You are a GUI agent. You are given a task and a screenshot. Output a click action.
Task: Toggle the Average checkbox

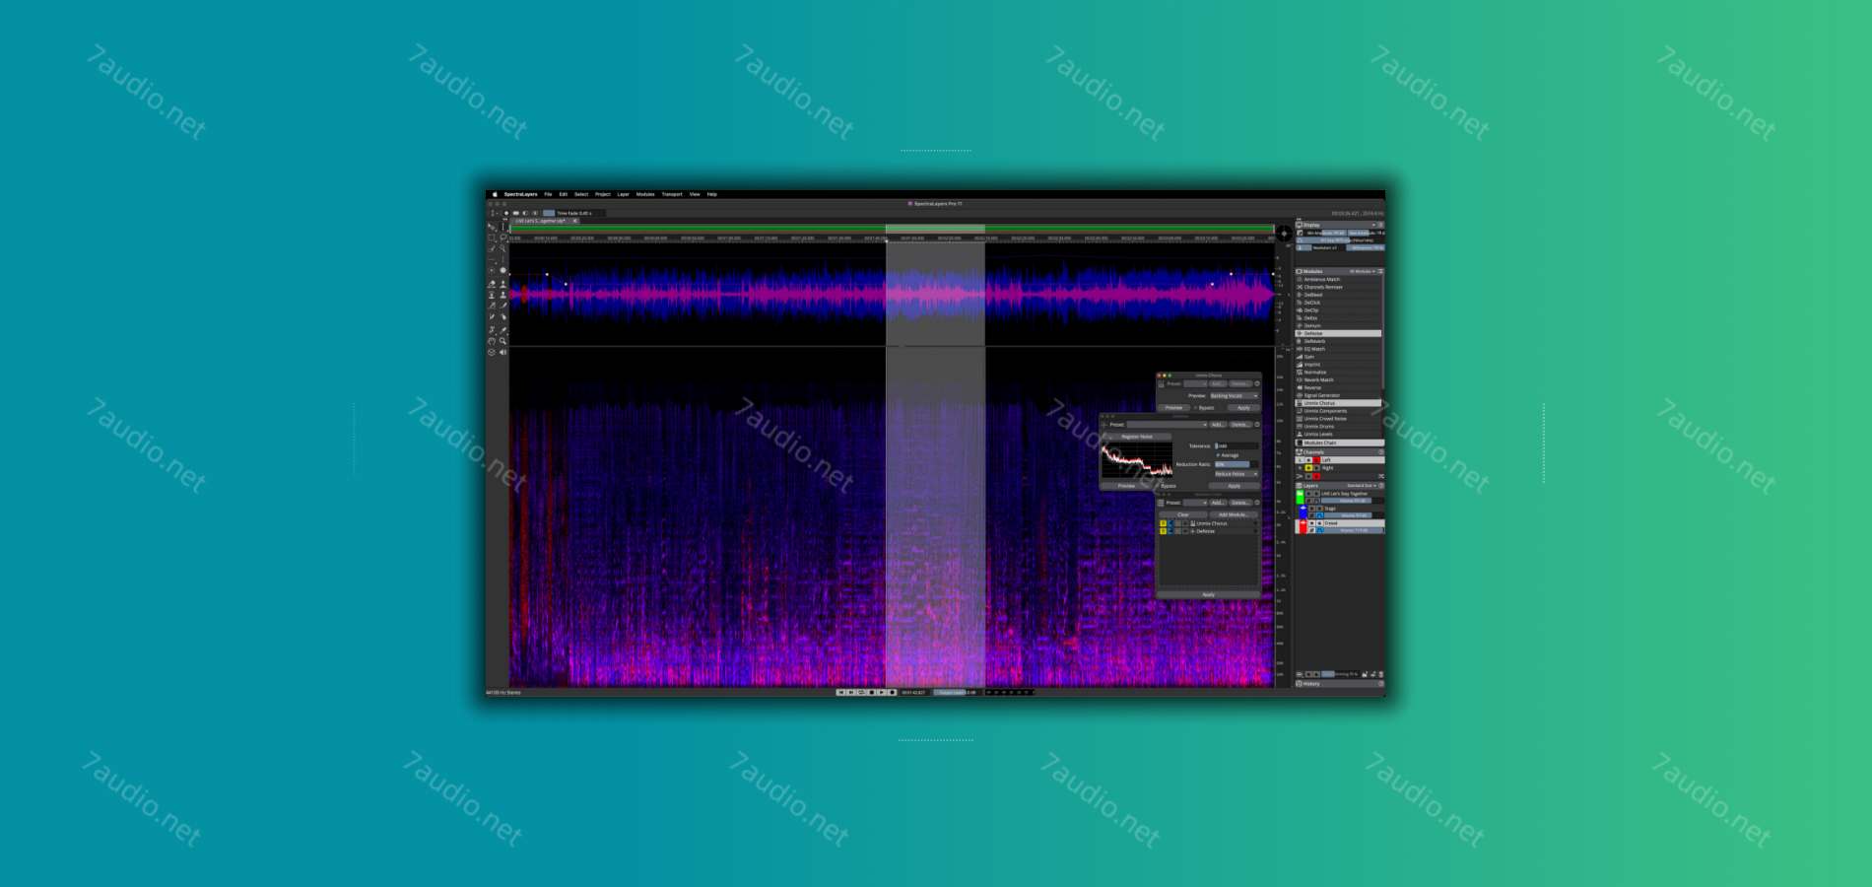(1228, 455)
